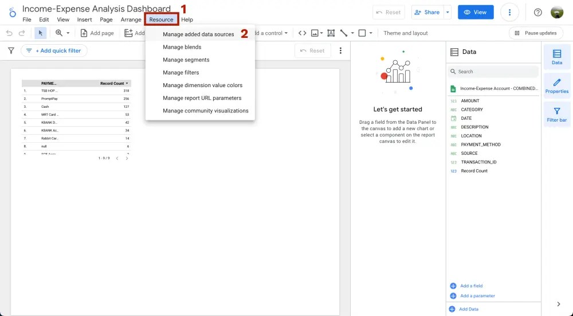Image resolution: width=573 pixels, height=316 pixels.
Task: Expand the shape tool dropdown
Action: click(371, 33)
